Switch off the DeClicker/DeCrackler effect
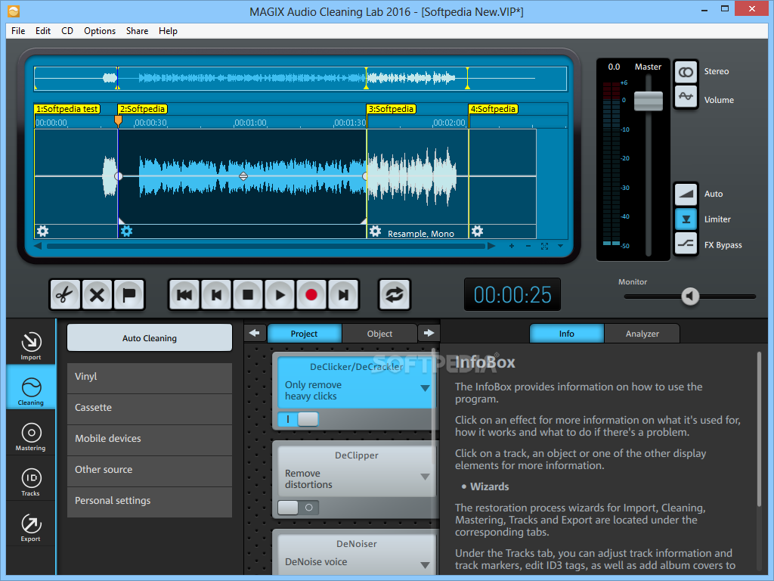Viewport: 774px width, 581px height. [x=298, y=419]
